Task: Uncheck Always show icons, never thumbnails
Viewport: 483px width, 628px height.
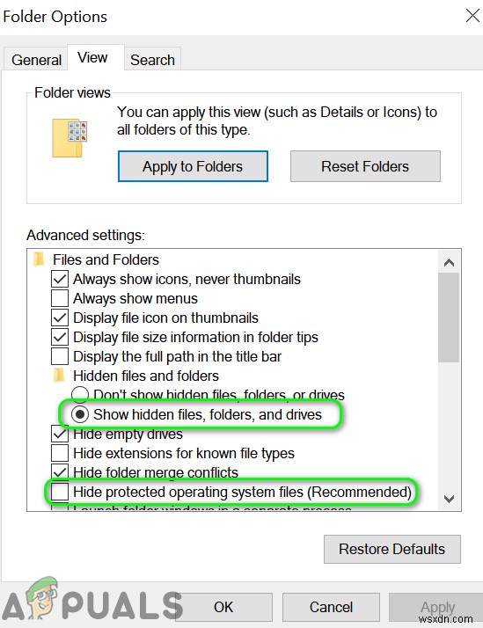Action: point(60,279)
